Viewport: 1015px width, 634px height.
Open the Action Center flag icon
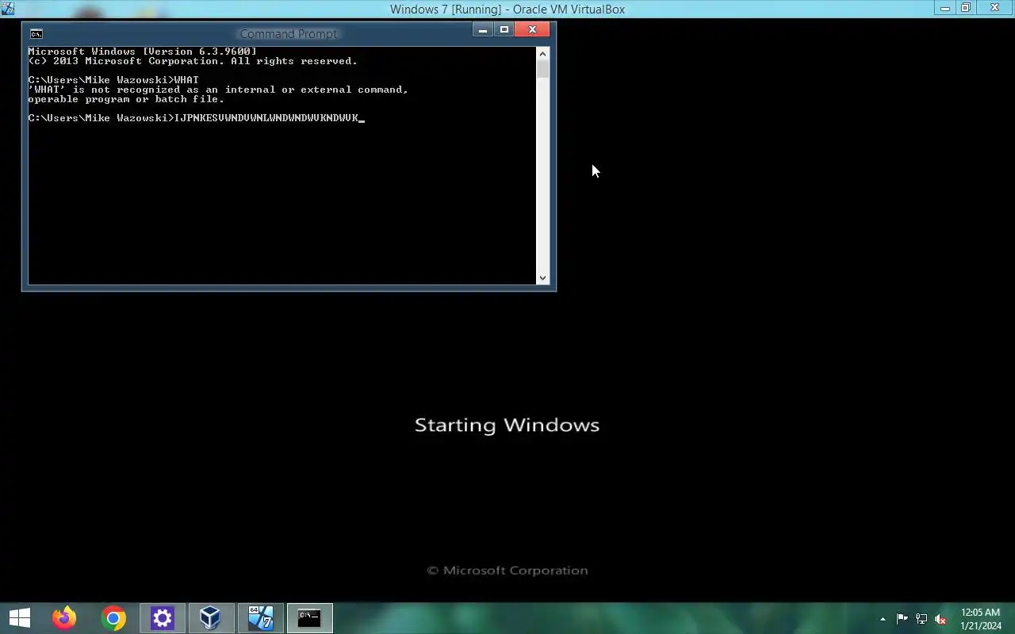pyautogui.click(x=902, y=619)
